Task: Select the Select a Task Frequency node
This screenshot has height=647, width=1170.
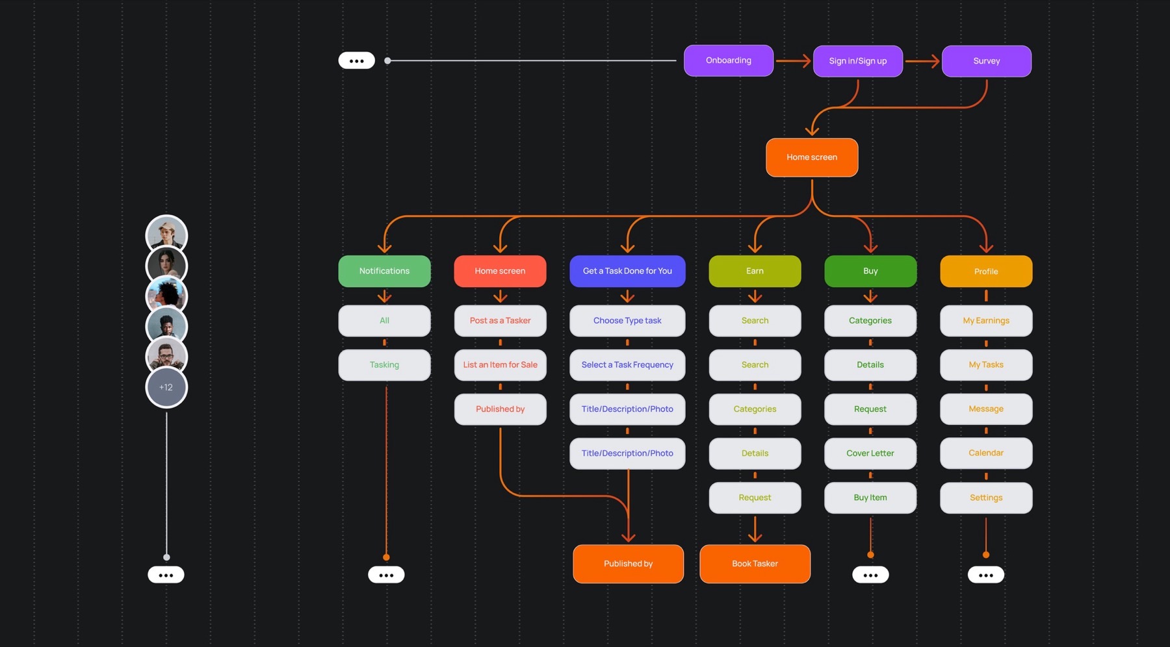Action: (627, 365)
